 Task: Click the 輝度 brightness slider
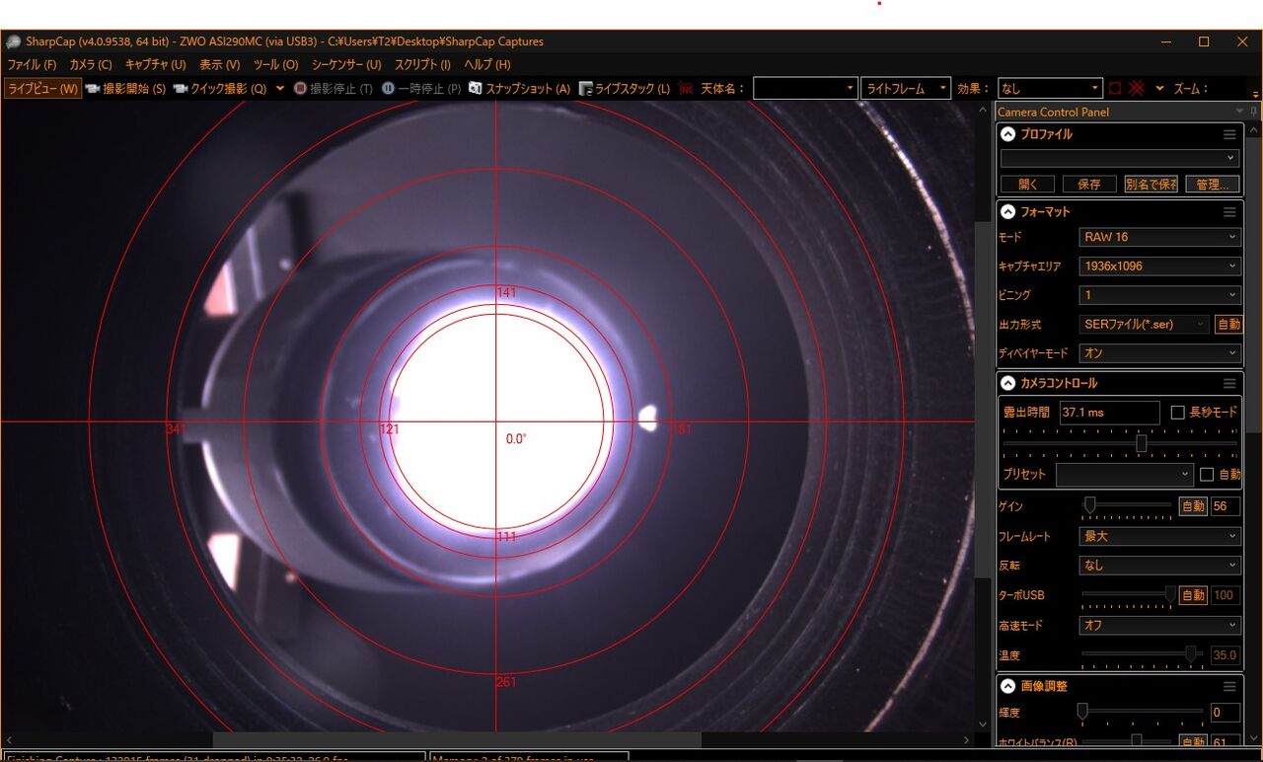click(1143, 712)
